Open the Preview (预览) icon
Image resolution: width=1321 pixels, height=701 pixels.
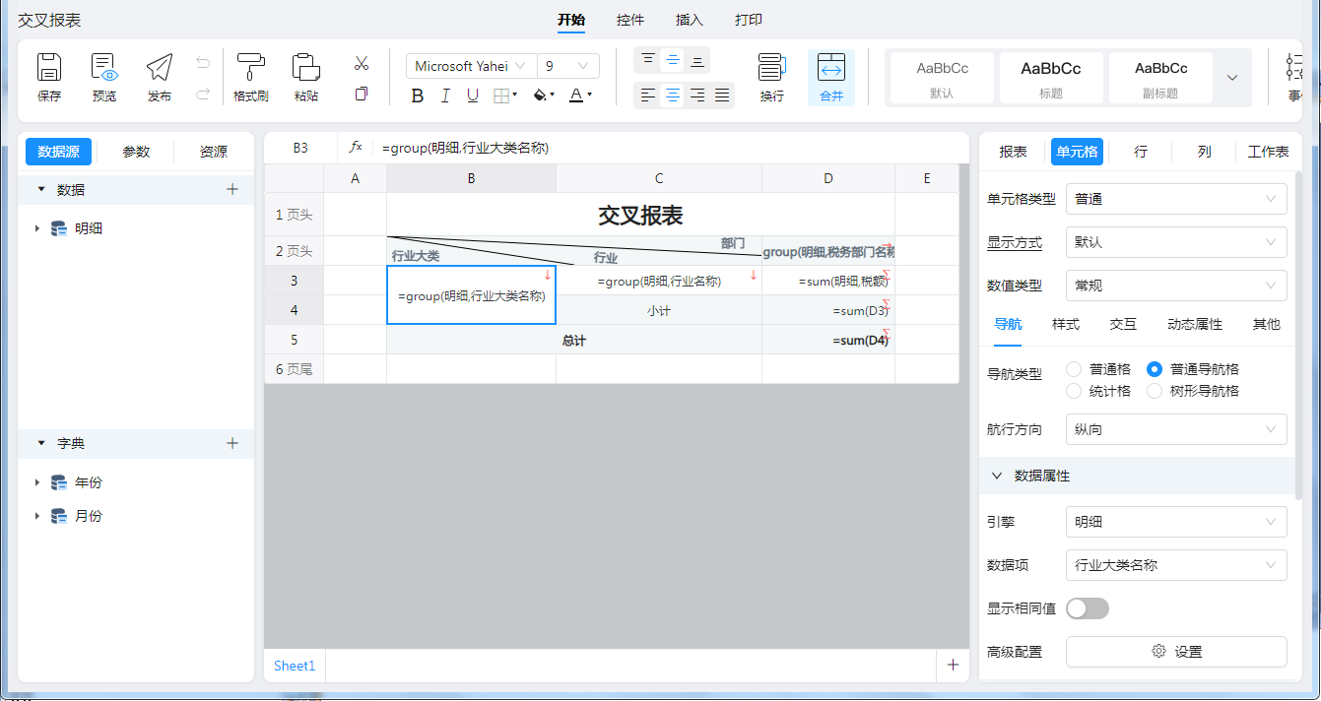(104, 68)
